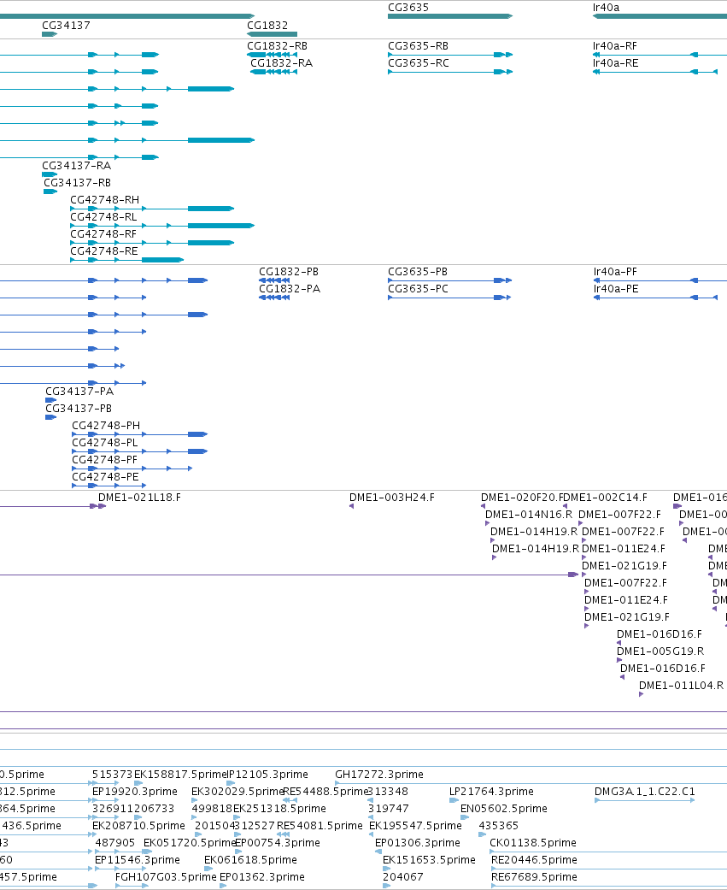
Task: Open transcript CG1832-RB
Action: click(x=277, y=46)
